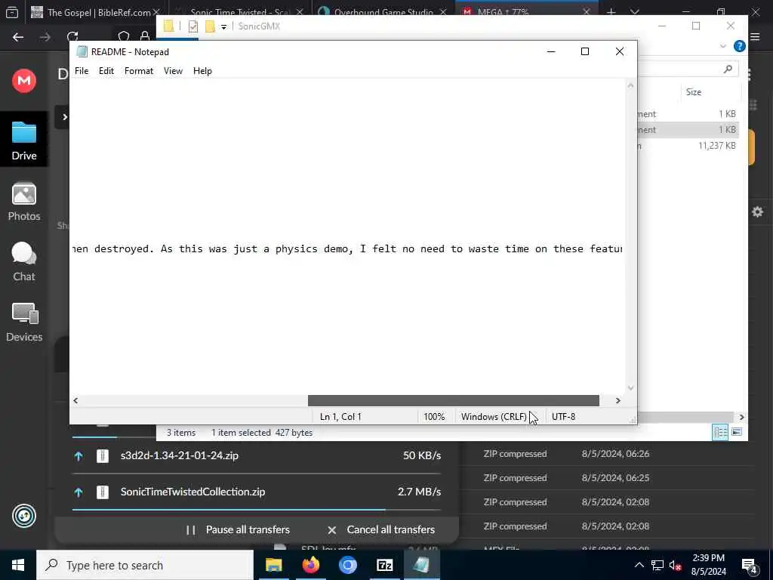Click the README text line in Notepad
Viewport: 773px width, 580px height.
point(347,249)
